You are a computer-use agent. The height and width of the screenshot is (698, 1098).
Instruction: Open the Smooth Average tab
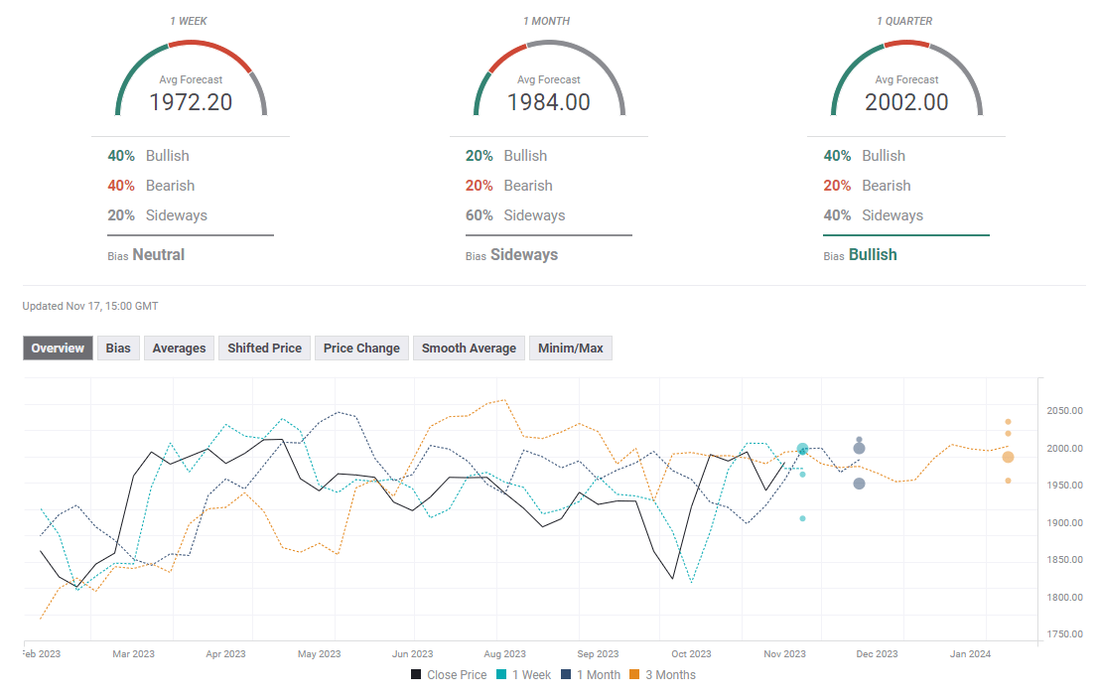[469, 348]
